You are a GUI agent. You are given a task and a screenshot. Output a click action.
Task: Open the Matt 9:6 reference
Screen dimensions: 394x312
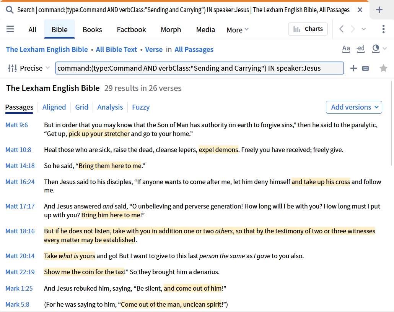(x=16, y=125)
